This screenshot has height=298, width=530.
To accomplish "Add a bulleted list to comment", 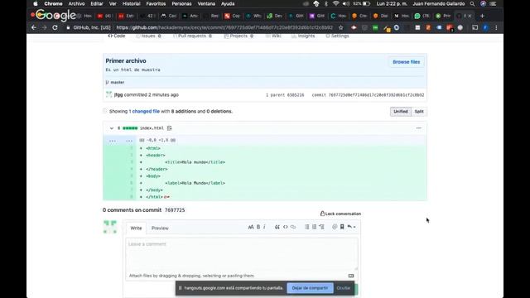I will click(307, 227).
